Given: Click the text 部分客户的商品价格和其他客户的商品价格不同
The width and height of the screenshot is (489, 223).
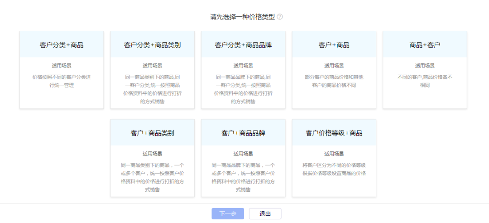Looking at the screenshot, I should (334, 81).
